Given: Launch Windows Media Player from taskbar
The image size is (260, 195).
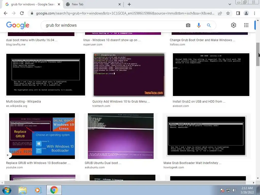Looking at the screenshot, I should 38,190.
